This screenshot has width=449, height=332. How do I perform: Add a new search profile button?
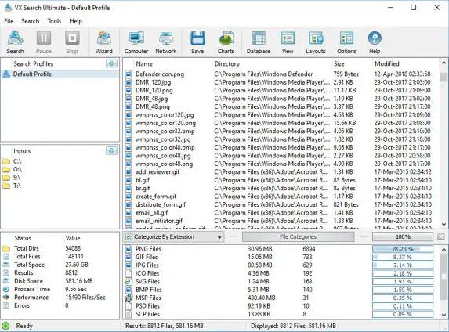111,63
